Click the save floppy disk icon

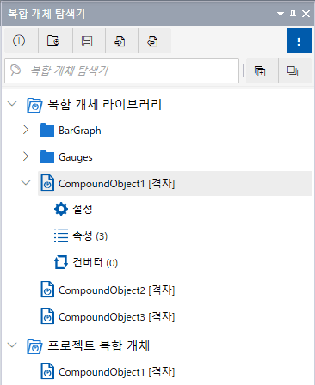coord(87,40)
